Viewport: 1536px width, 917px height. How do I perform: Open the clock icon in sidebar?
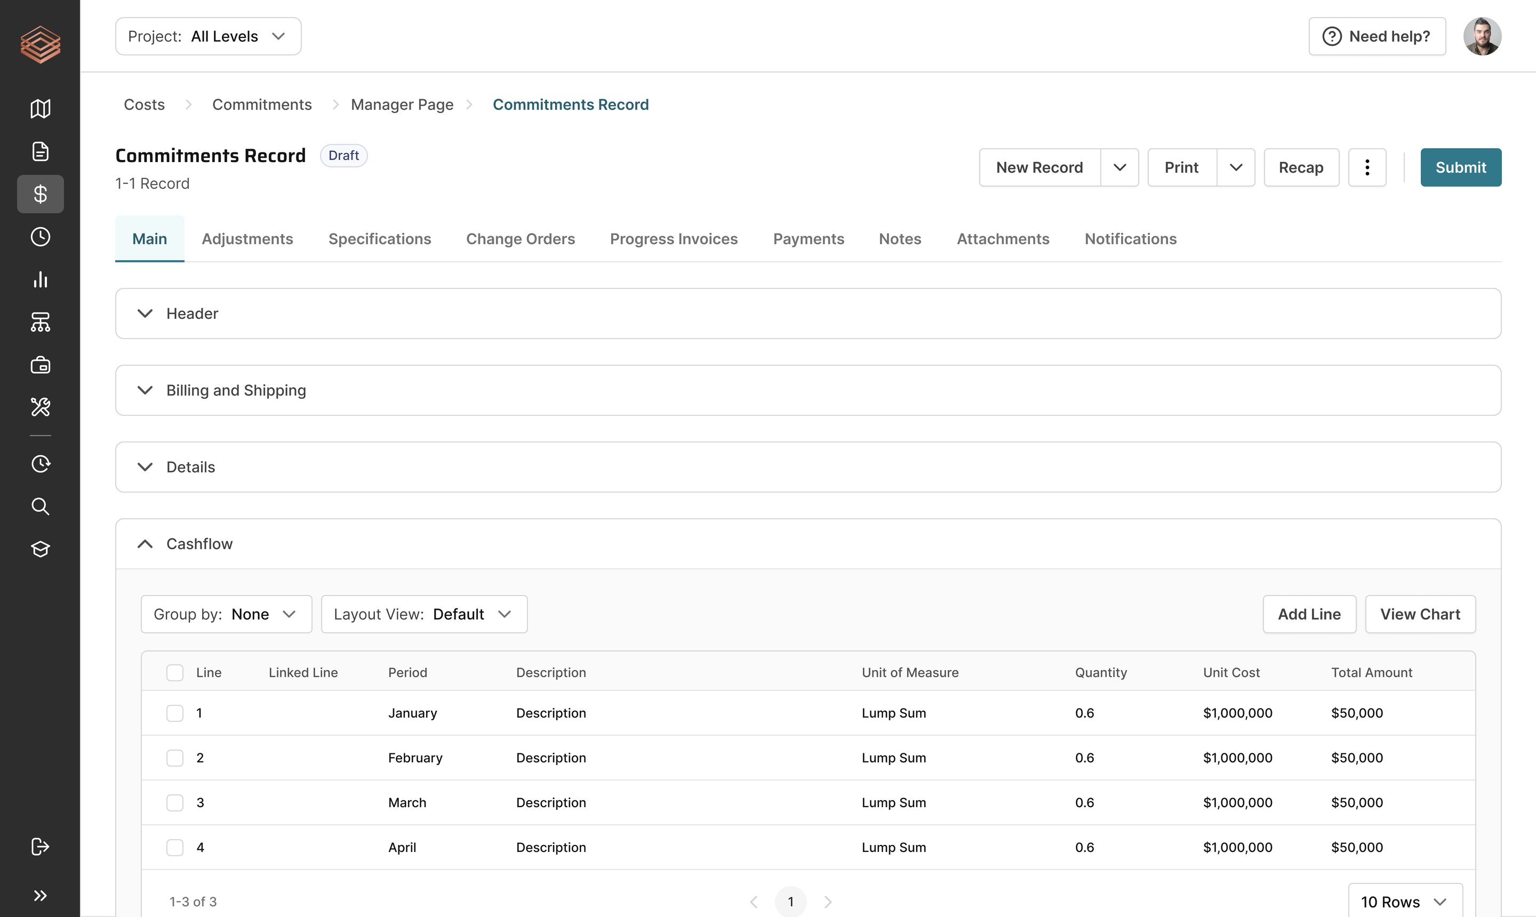pyautogui.click(x=40, y=237)
